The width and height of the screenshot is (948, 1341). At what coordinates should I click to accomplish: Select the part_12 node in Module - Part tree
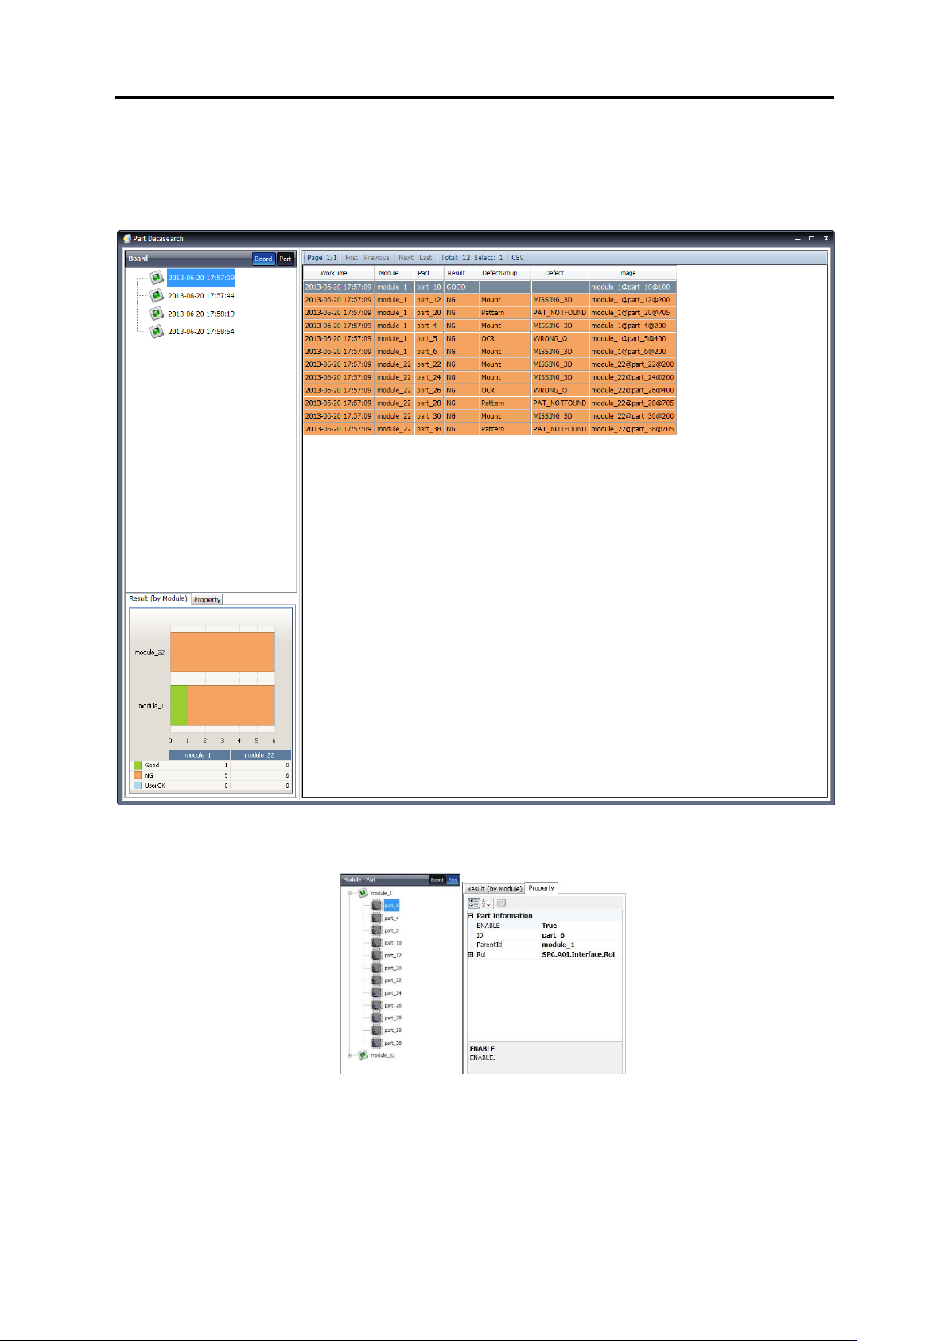[393, 956]
